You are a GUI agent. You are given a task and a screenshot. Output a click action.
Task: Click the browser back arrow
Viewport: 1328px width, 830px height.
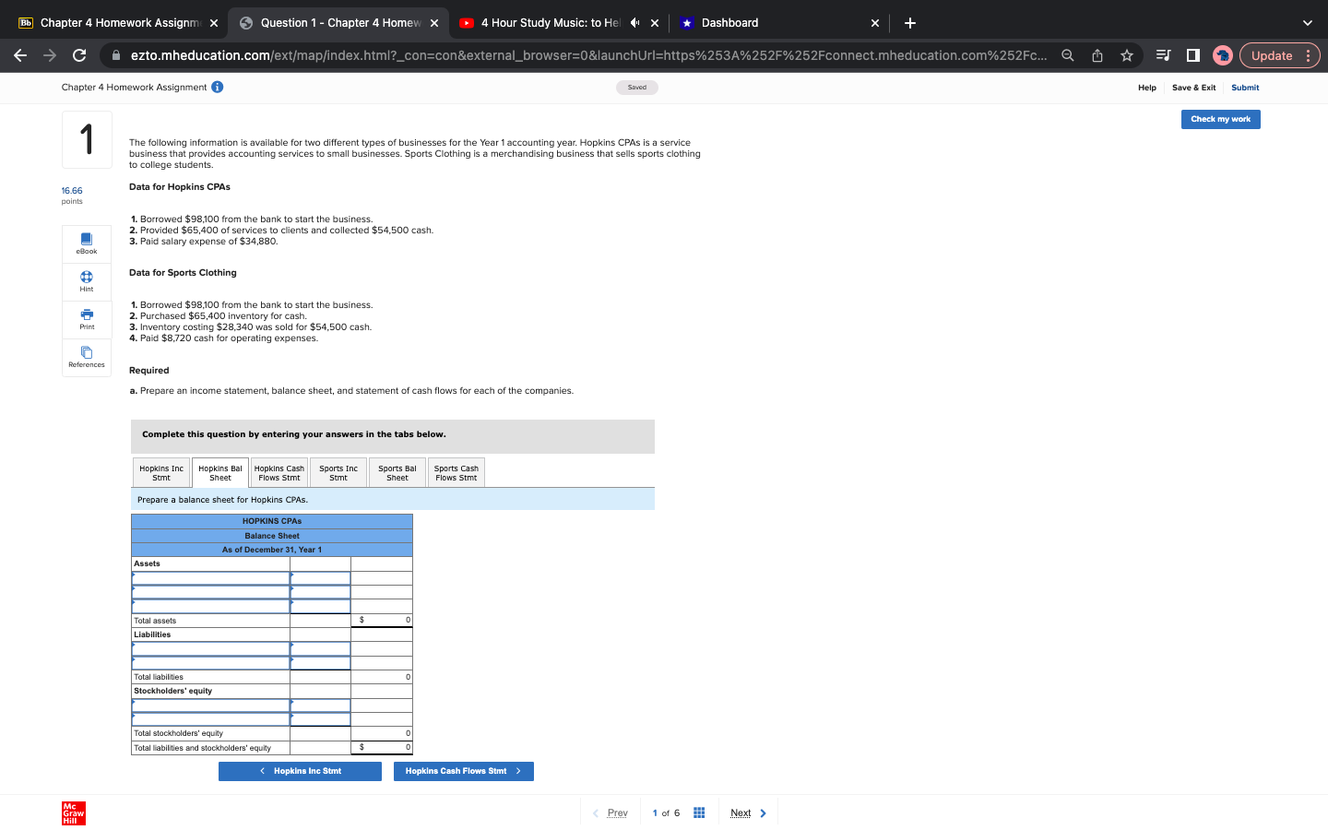tap(20, 55)
